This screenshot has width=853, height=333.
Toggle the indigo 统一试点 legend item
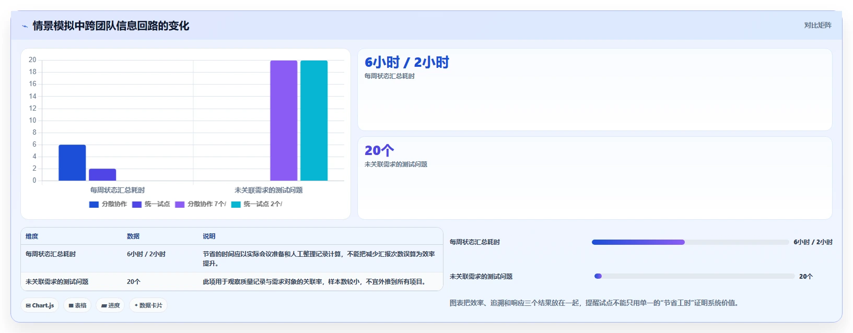point(151,204)
